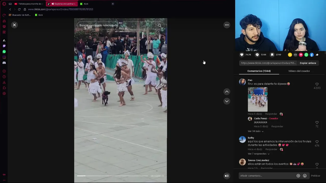Repost the video with the yellow repost icon
This screenshot has height=183, width=326.
tap(290, 55)
